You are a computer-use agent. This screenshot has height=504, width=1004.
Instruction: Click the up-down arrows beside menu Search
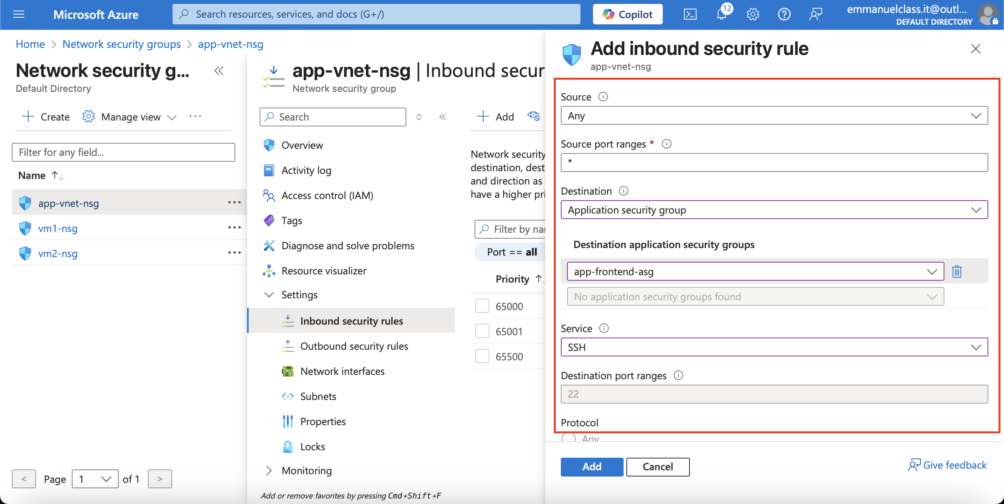click(x=419, y=117)
